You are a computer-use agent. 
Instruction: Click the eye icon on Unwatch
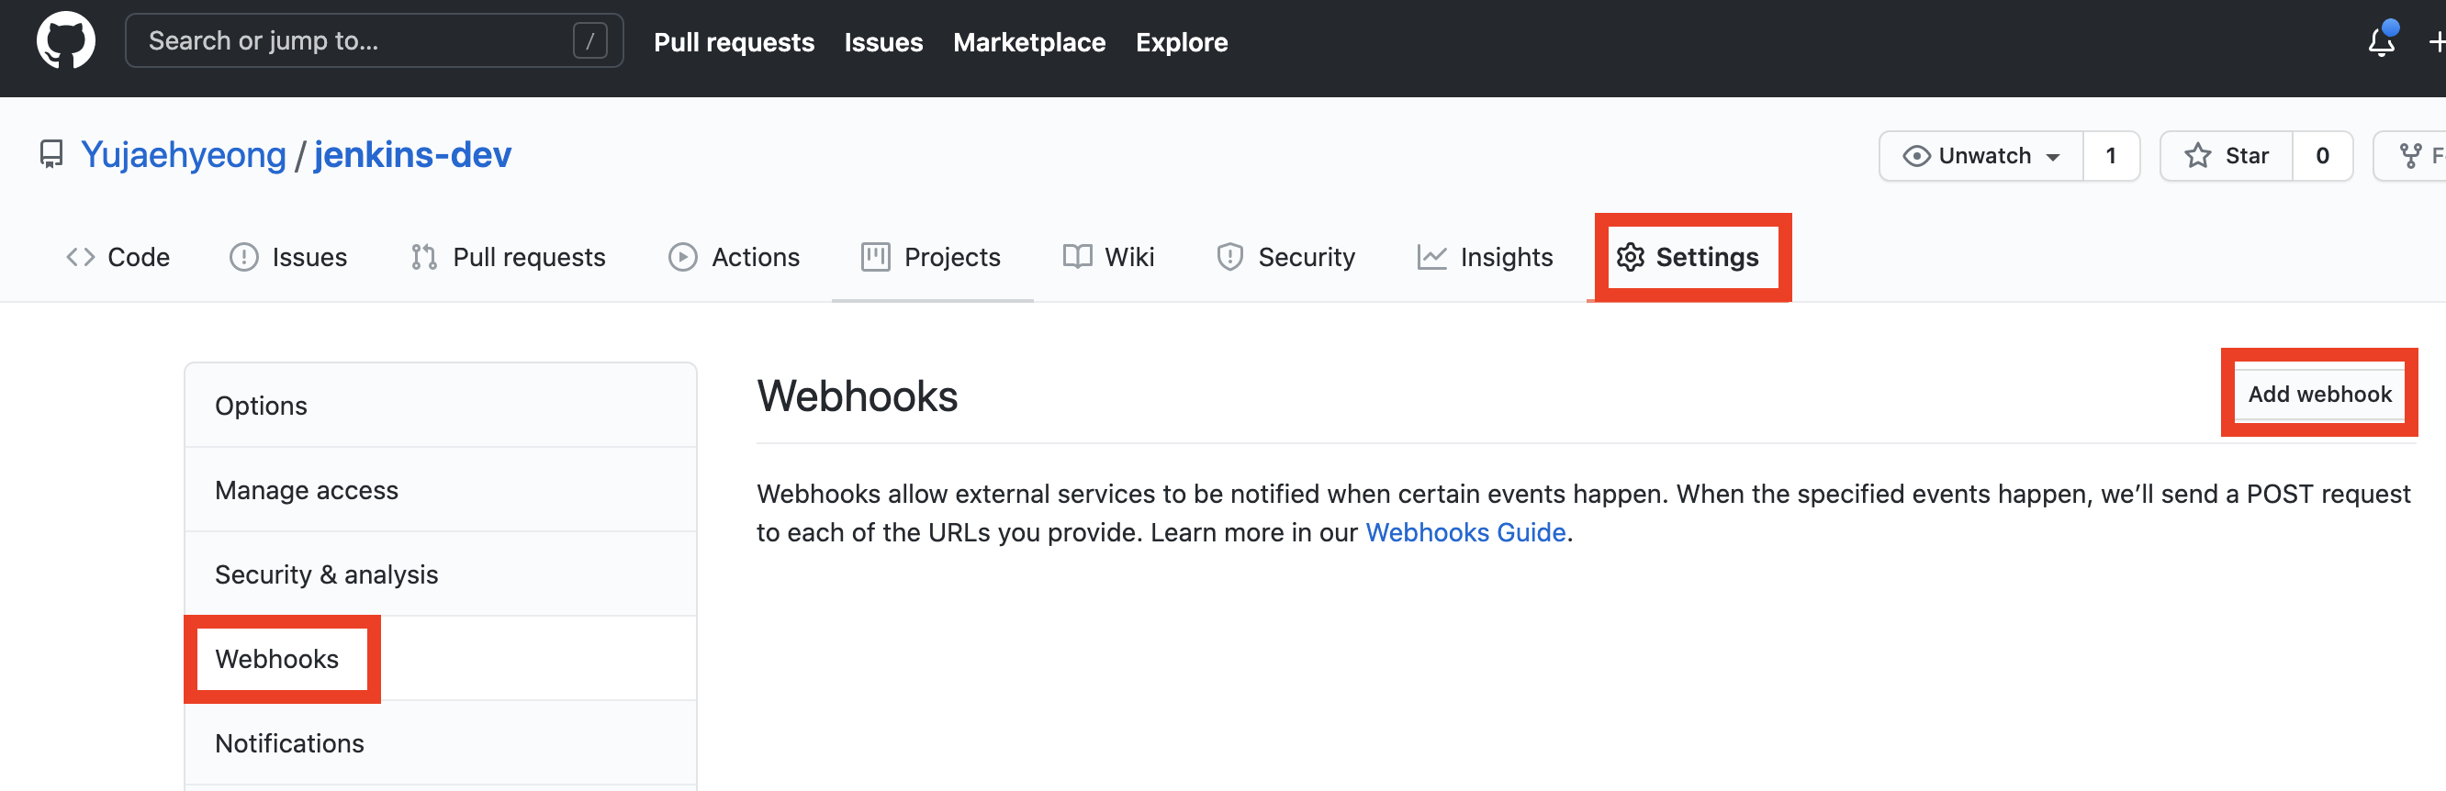point(1916,156)
